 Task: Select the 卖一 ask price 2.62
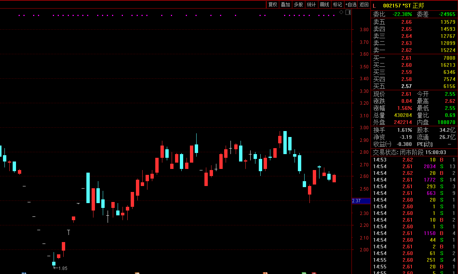tap(406, 50)
